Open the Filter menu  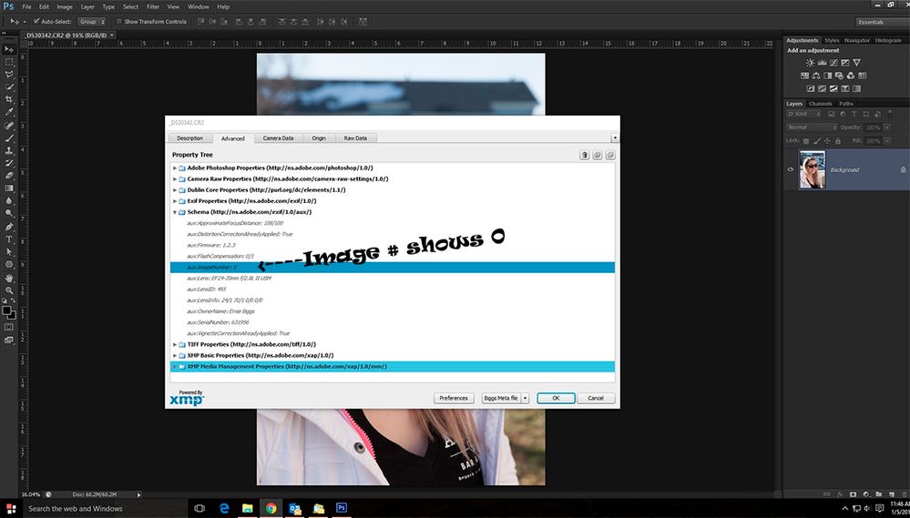click(x=153, y=6)
